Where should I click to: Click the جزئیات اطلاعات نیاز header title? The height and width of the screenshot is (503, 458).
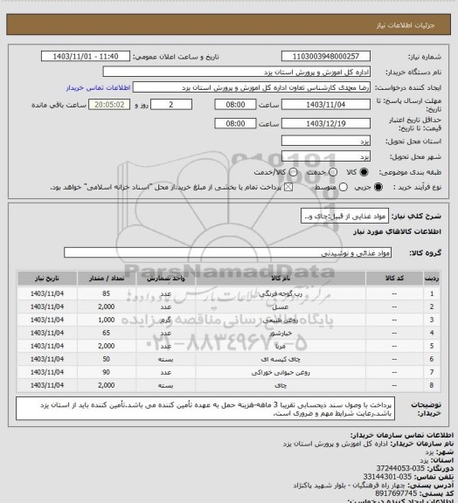pos(406,25)
